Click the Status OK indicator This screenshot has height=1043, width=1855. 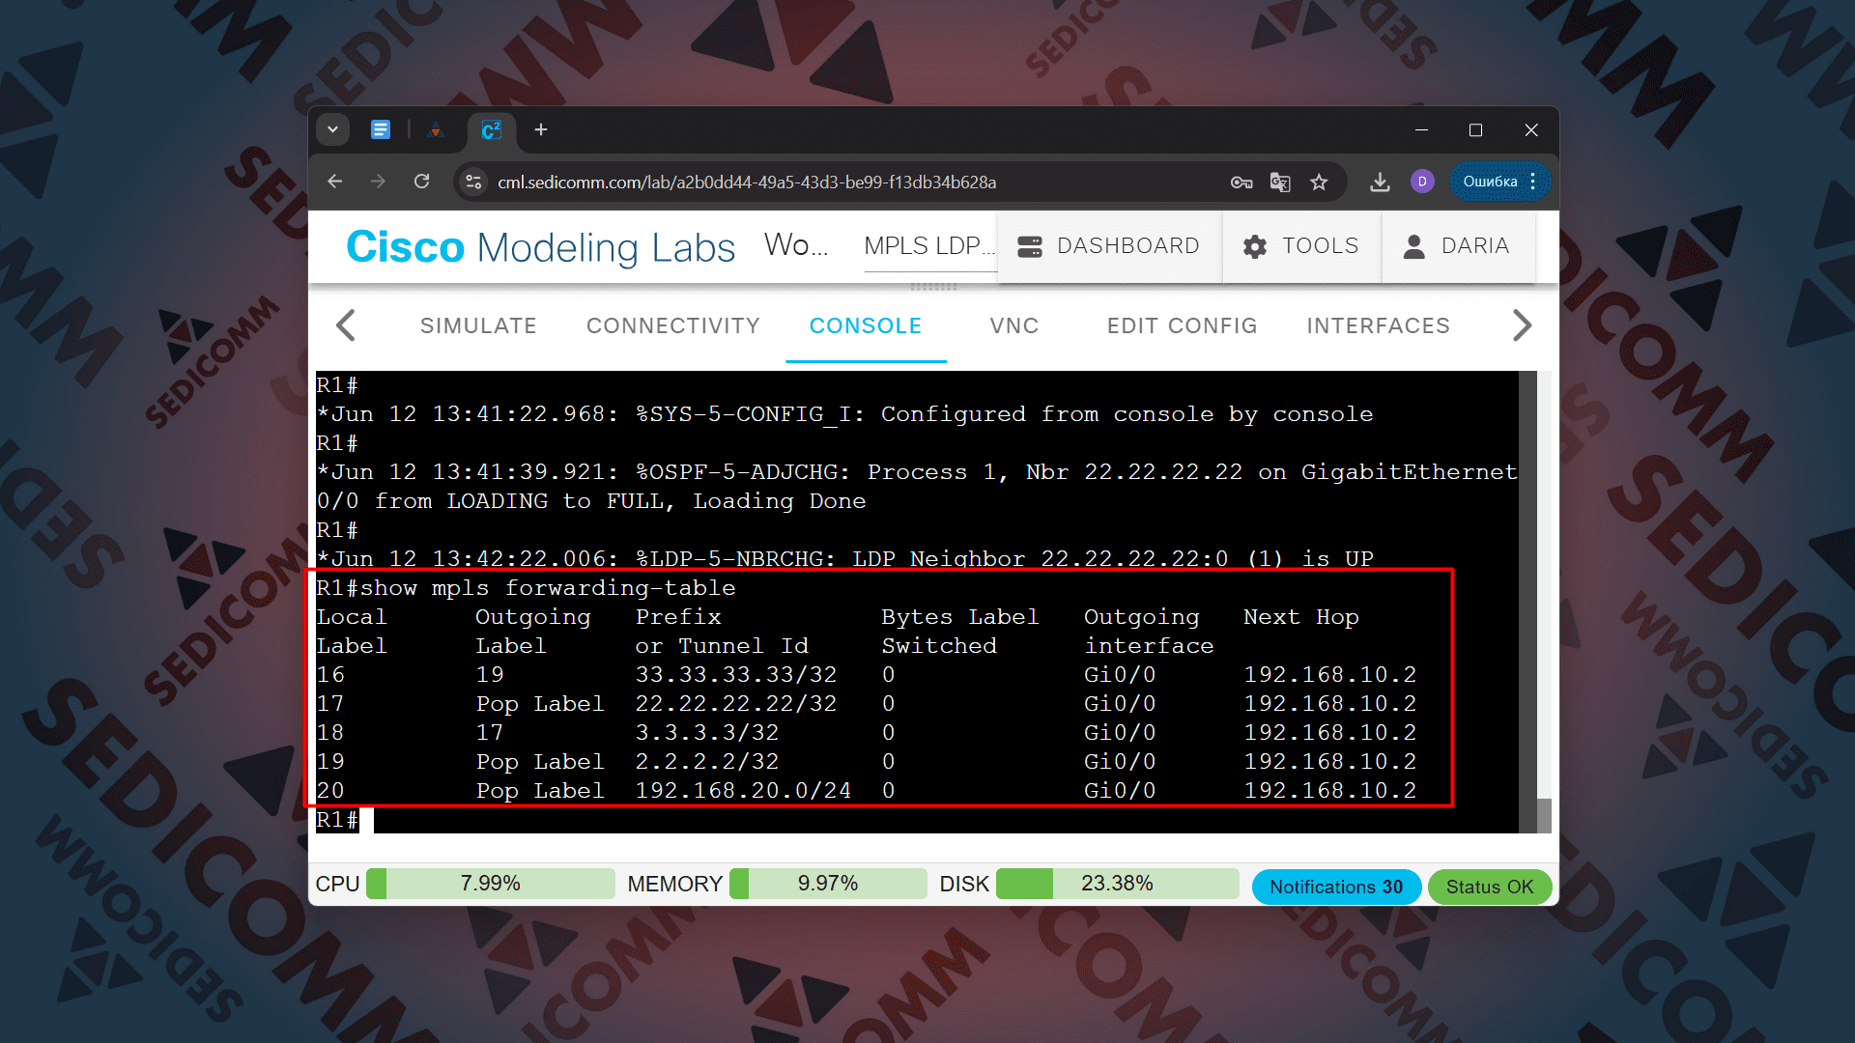click(1490, 887)
